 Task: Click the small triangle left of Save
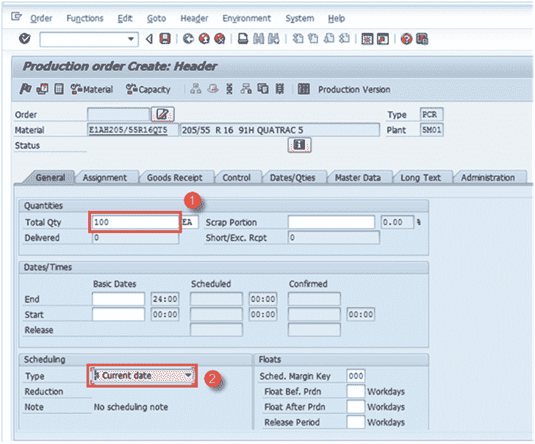149,39
